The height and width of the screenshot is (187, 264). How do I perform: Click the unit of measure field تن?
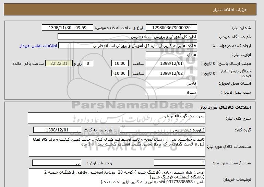(57, 163)
